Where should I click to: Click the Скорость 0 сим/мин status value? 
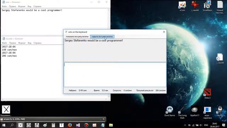pos(128,90)
